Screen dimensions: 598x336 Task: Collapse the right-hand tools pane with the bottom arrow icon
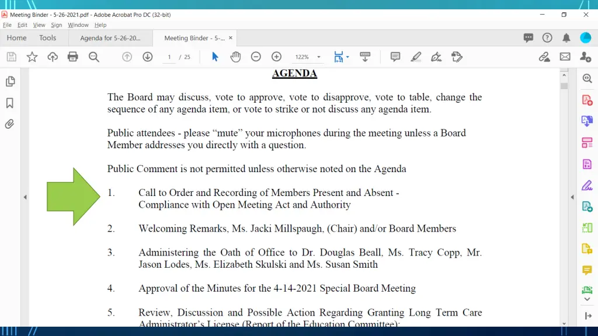pyautogui.click(x=587, y=316)
